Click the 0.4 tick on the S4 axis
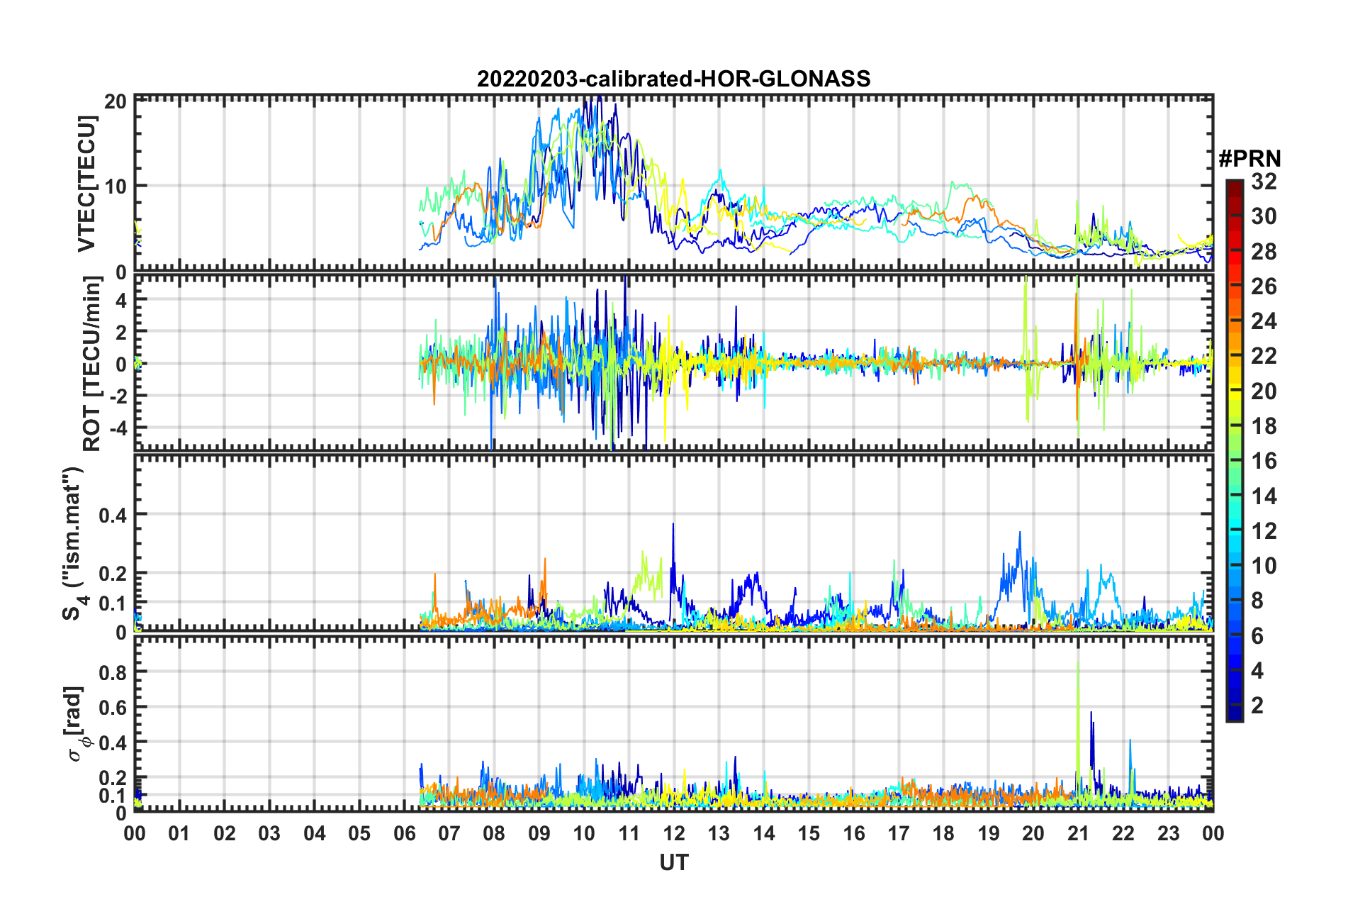 pyautogui.click(x=113, y=515)
